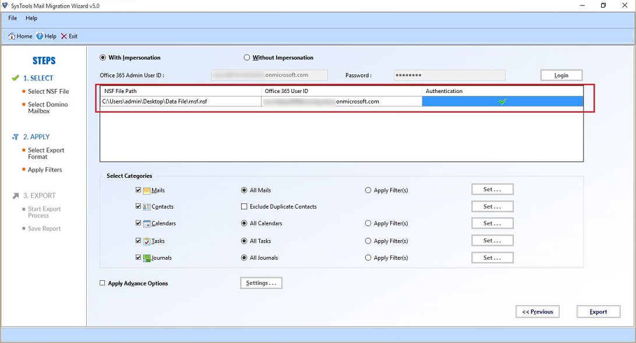Uncheck the Calendars category checkbox
Screen dimensions: 636x343
tap(138, 223)
